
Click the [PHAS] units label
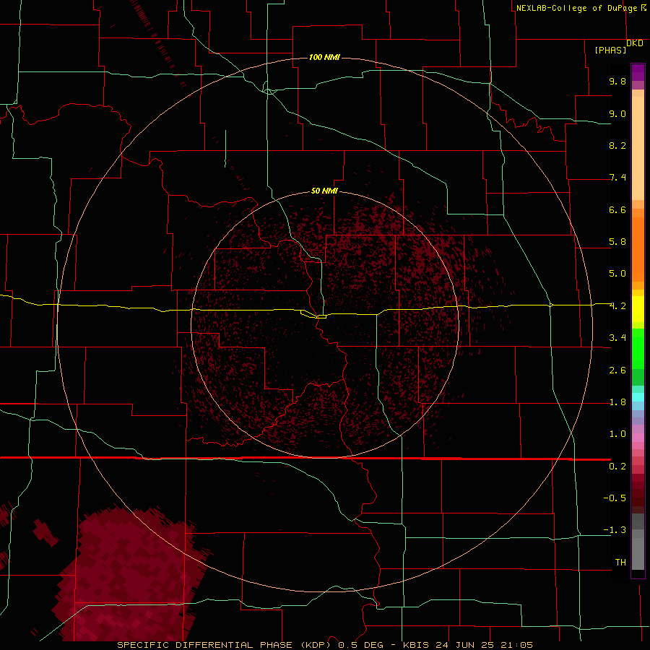(x=610, y=51)
